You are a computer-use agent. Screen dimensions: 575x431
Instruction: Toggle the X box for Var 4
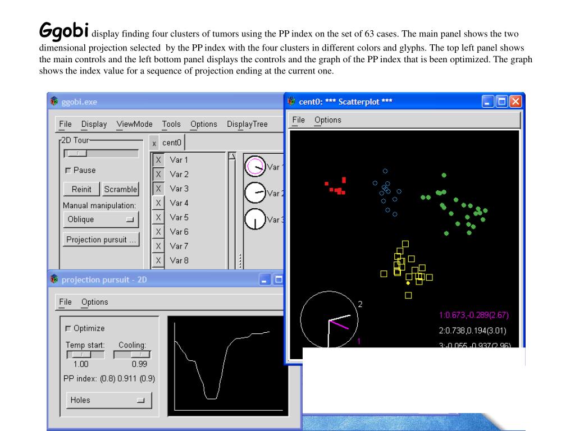pos(158,203)
